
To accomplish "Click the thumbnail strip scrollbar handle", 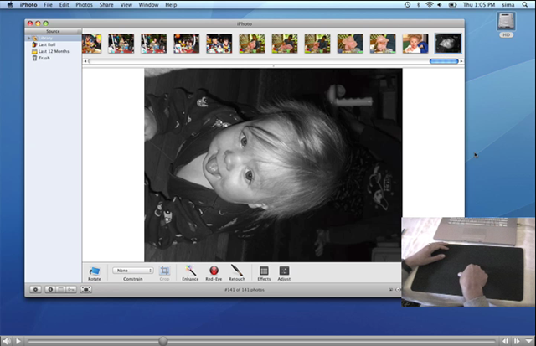I will pos(444,61).
